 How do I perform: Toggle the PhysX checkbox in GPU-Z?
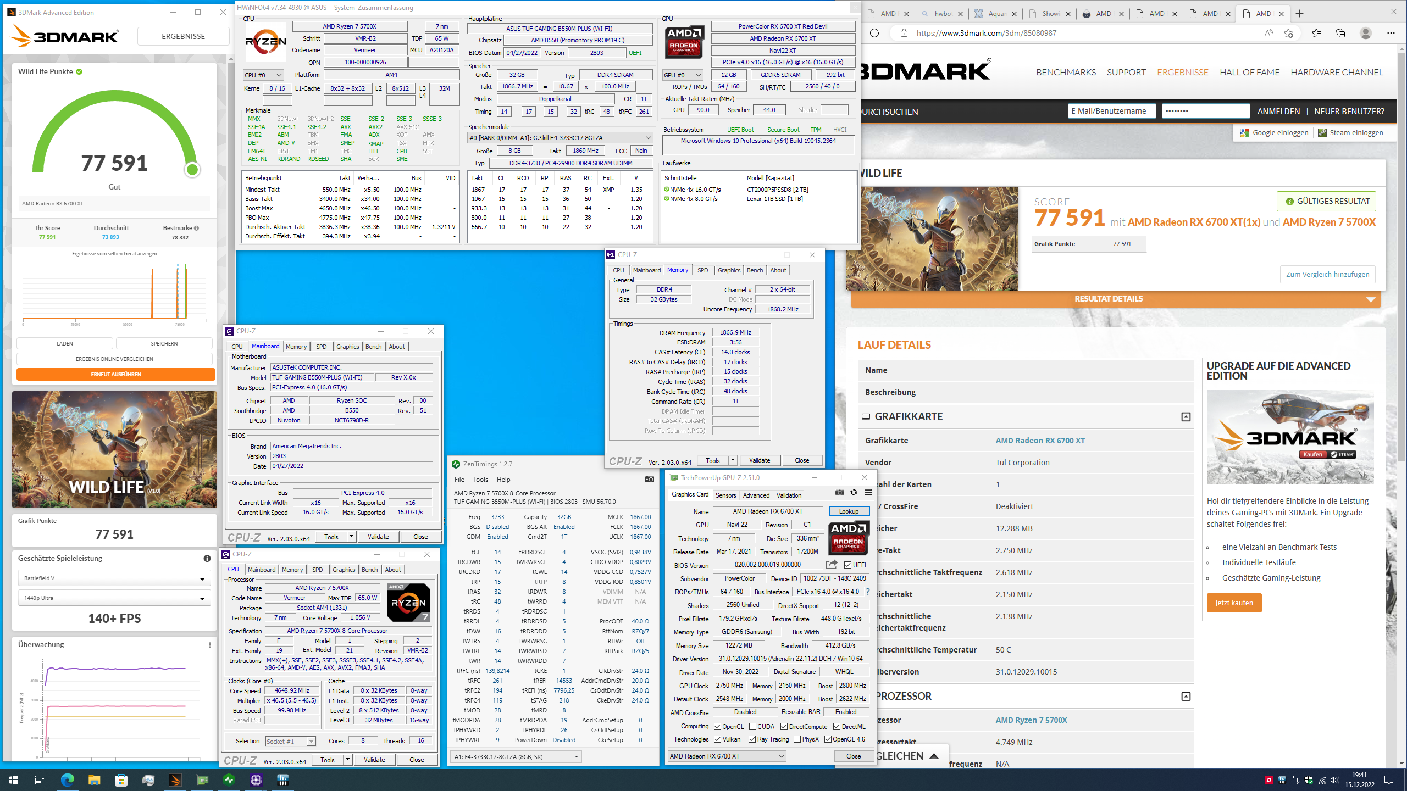(x=797, y=739)
